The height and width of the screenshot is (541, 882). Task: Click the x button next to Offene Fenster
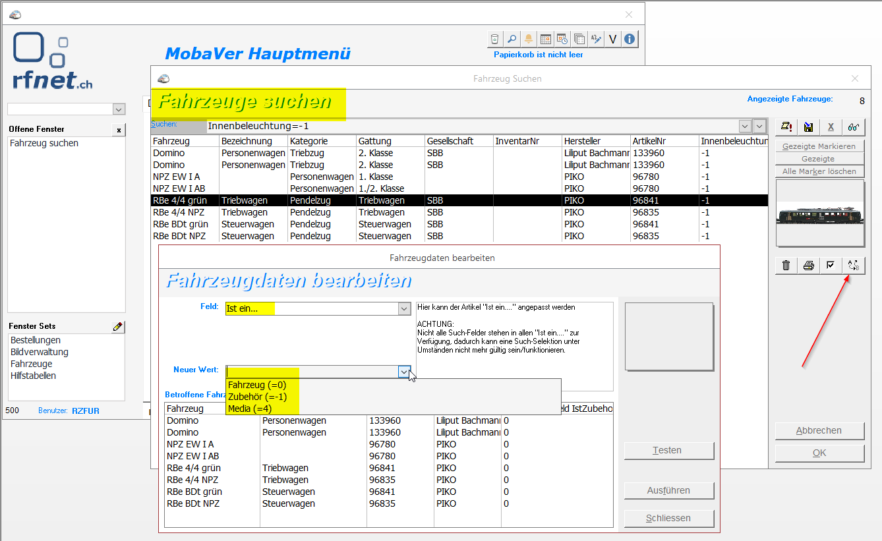pyautogui.click(x=119, y=130)
